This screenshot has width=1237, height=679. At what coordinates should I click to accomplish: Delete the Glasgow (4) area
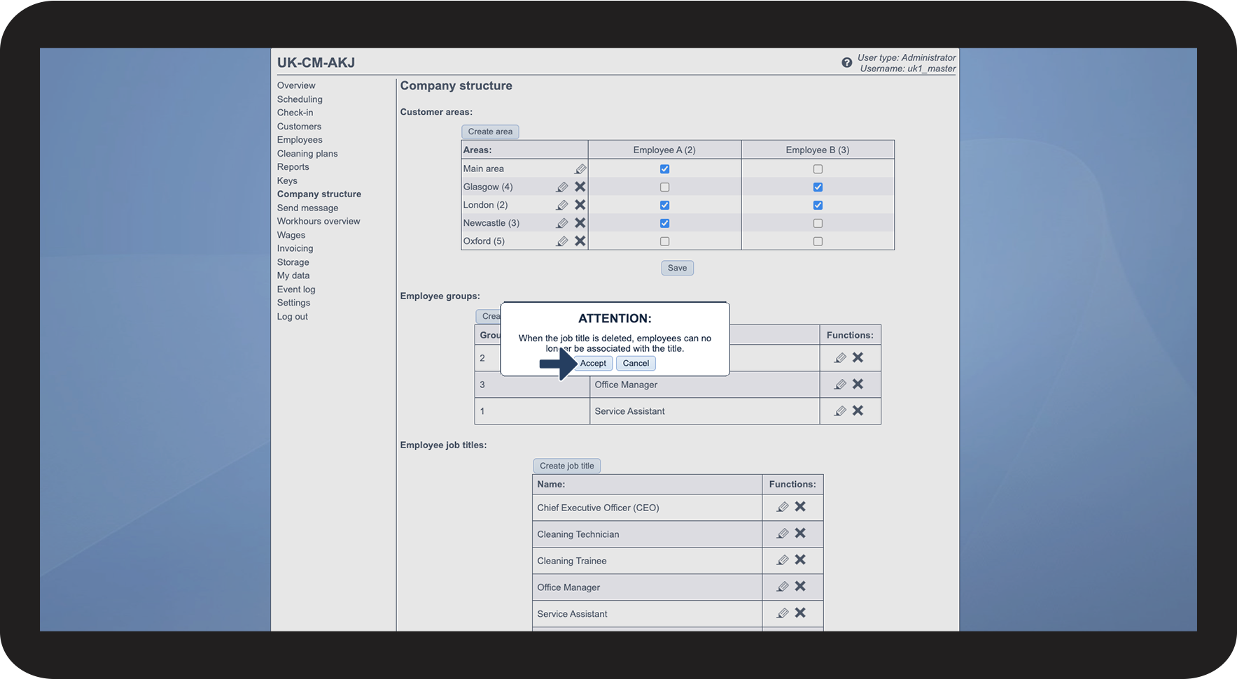580,187
